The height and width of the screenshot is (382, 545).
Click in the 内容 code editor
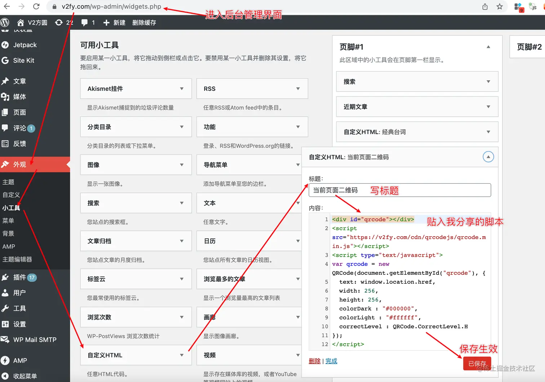point(400,282)
